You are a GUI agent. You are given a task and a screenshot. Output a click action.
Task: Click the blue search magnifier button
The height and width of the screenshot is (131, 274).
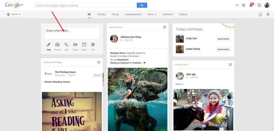coord(142,5)
